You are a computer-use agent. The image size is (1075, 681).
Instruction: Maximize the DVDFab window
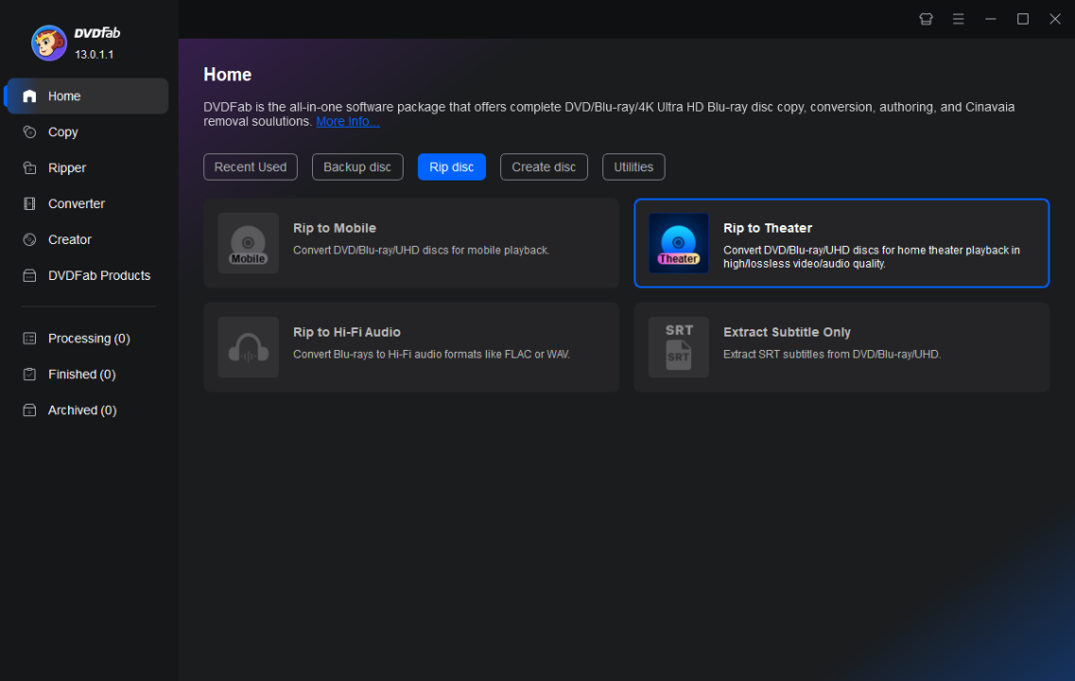coord(1022,19)
